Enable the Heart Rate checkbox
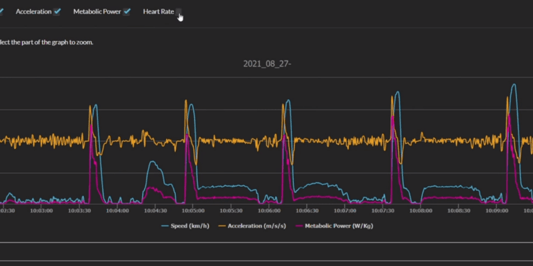This screenshot has width=533, height=266. [x=179, y=12]
